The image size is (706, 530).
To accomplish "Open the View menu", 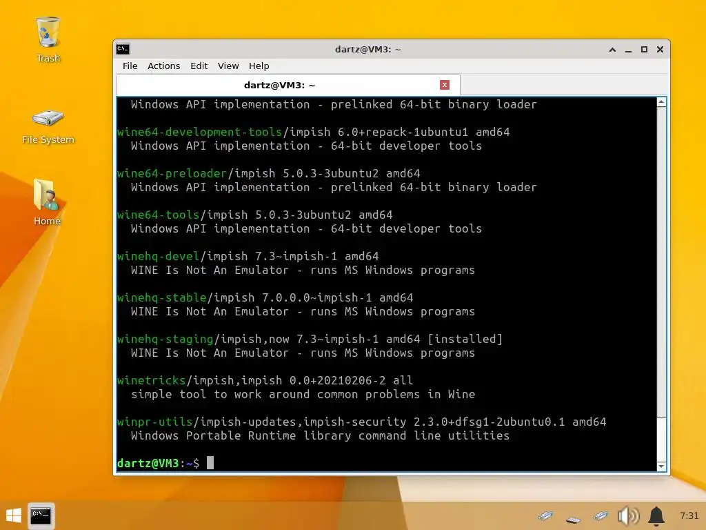I will pos(228,66).
